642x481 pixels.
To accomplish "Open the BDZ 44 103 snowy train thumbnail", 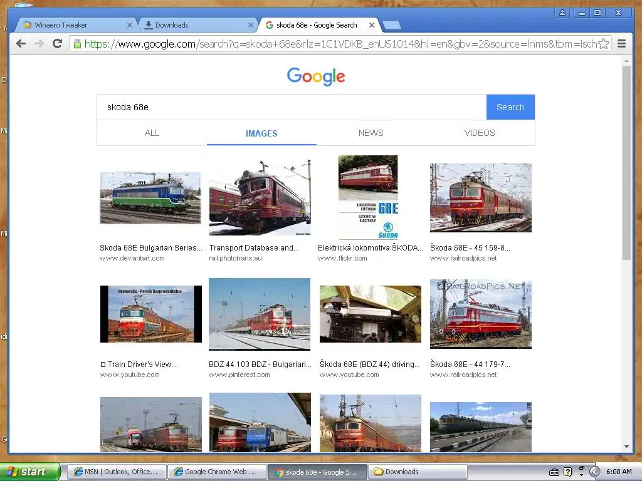I will pos(260,314).
